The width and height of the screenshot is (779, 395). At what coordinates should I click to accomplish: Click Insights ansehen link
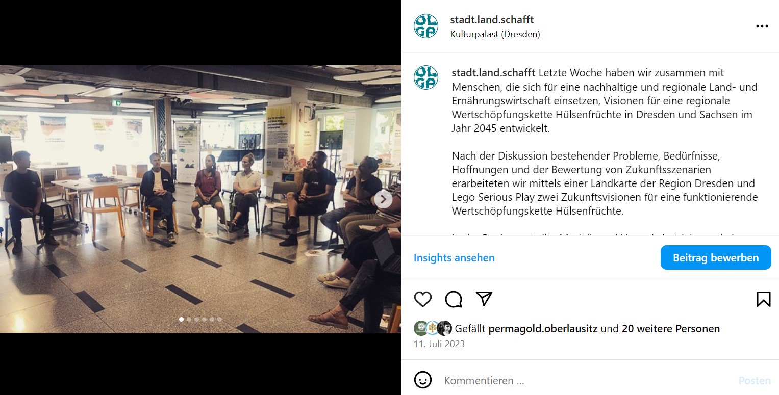click(454, 258)
